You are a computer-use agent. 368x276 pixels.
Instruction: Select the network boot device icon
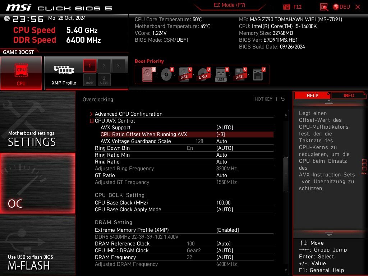[x=259, y=74]
